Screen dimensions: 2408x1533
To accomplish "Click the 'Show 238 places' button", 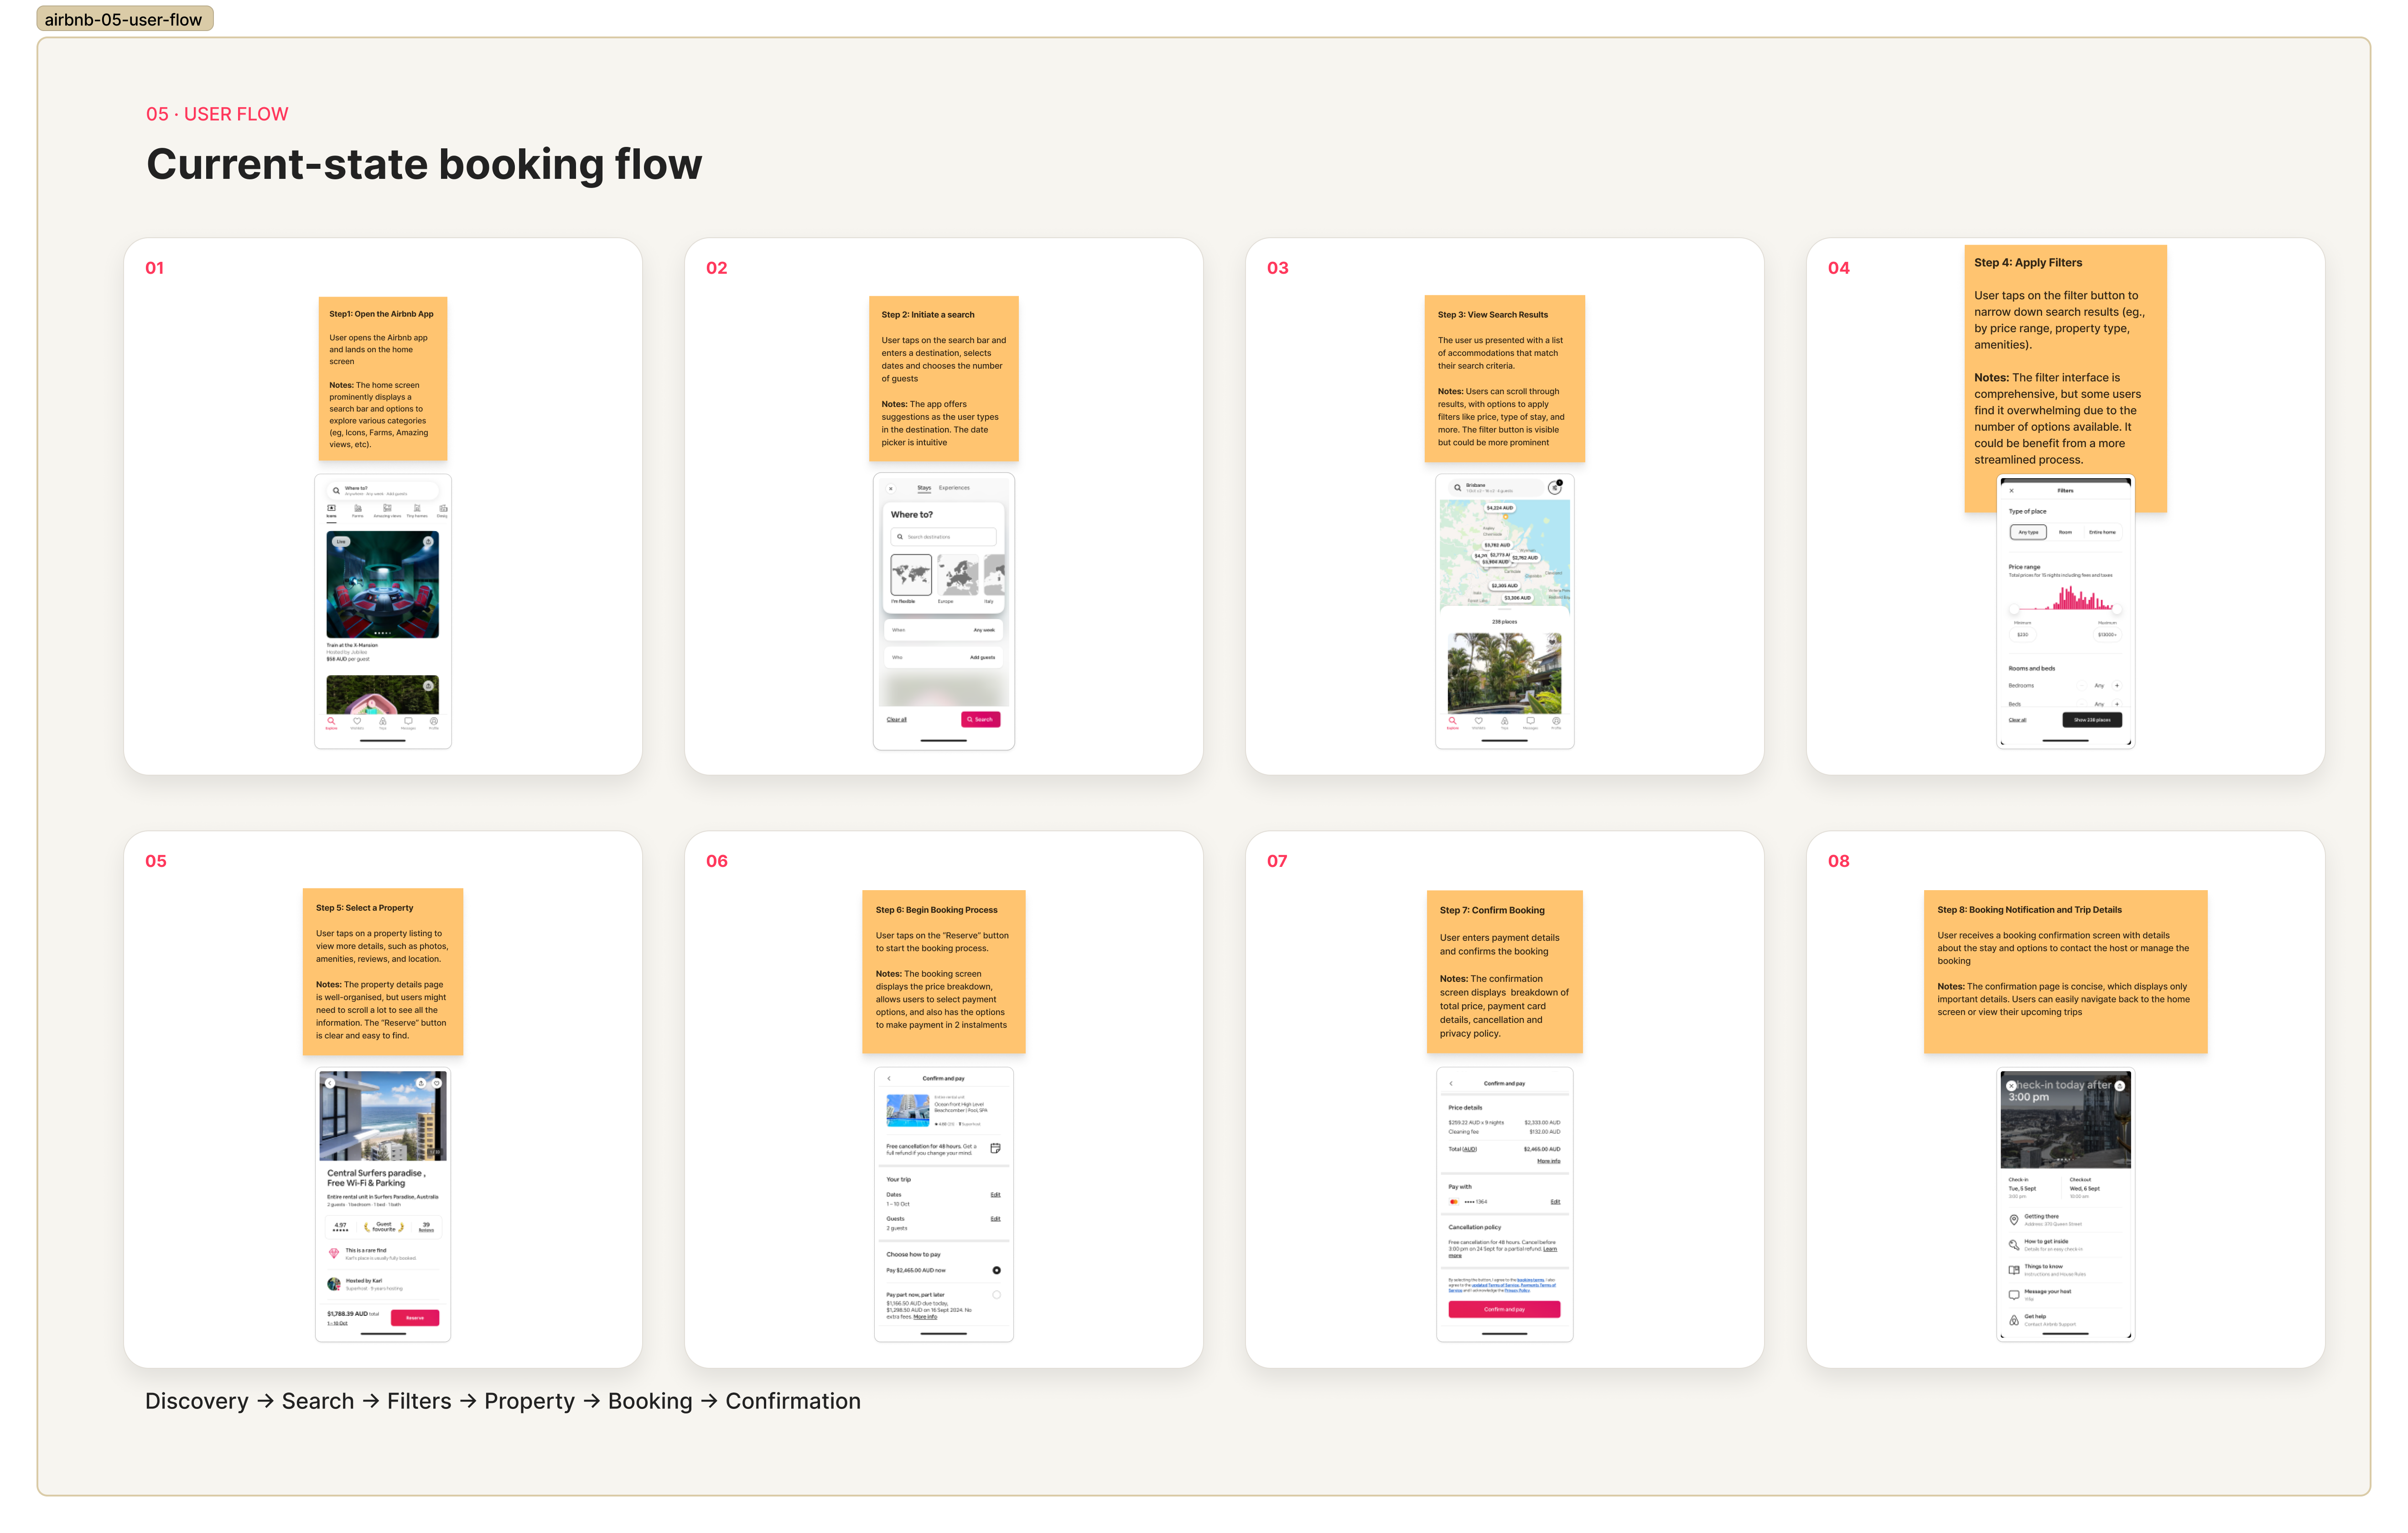I will coord(2092,720).
